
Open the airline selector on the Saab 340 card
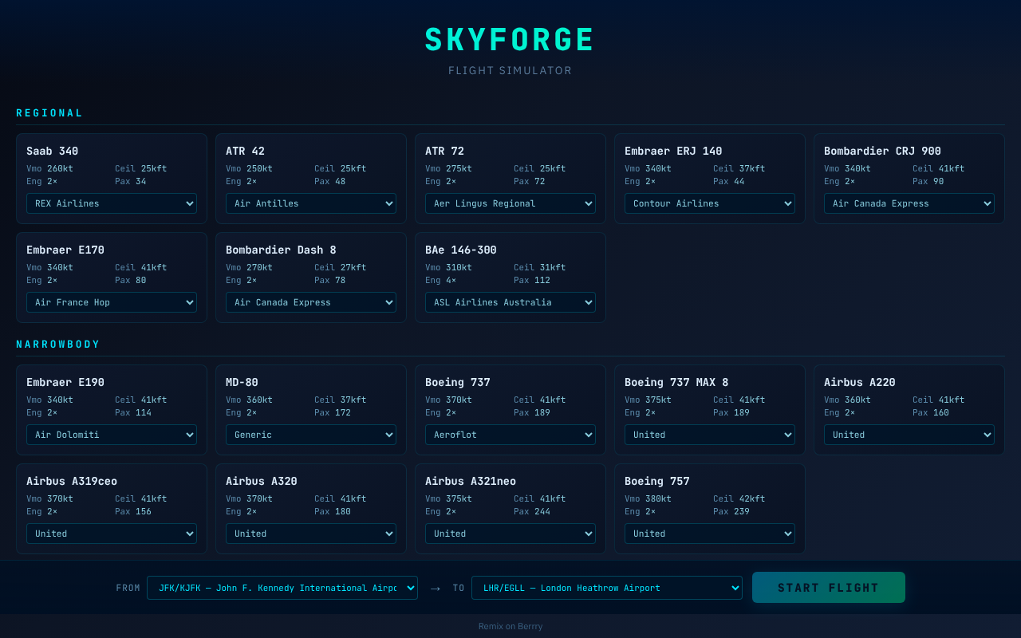click(111, 203)
